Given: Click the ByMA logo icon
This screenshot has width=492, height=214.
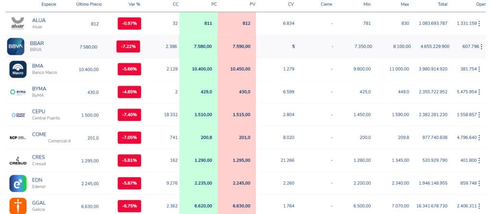Looking at the screenshot, I should pos(17,92).
